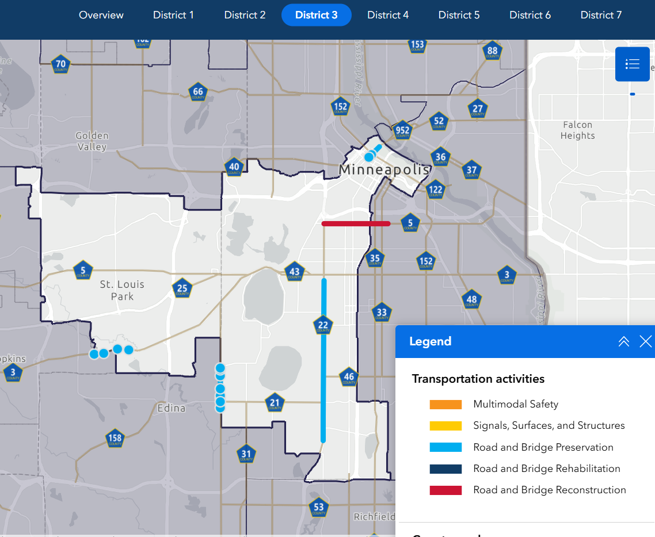655x537 pixels.
Task: Go to the District 7 tab
Action: 601,15
